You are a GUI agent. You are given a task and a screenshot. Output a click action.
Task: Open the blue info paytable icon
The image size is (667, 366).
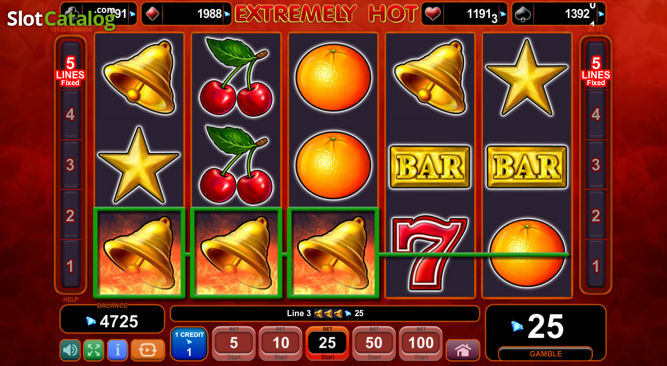[x=117, y=350]
